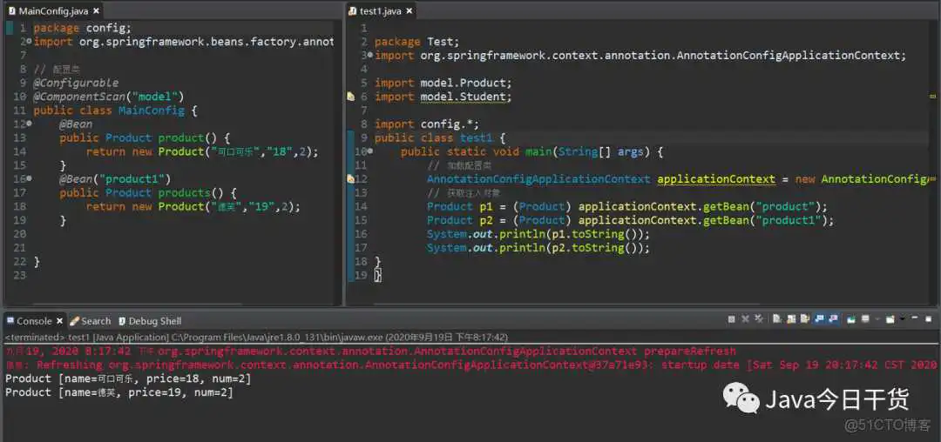Click the Console tab's monitor icon
The image size is (941, 442).
[x=10, y=321]
